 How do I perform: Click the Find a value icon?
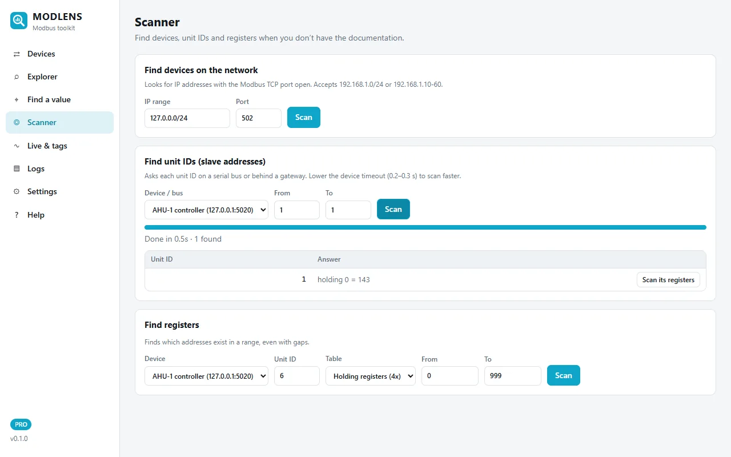(x=17, y=99)
